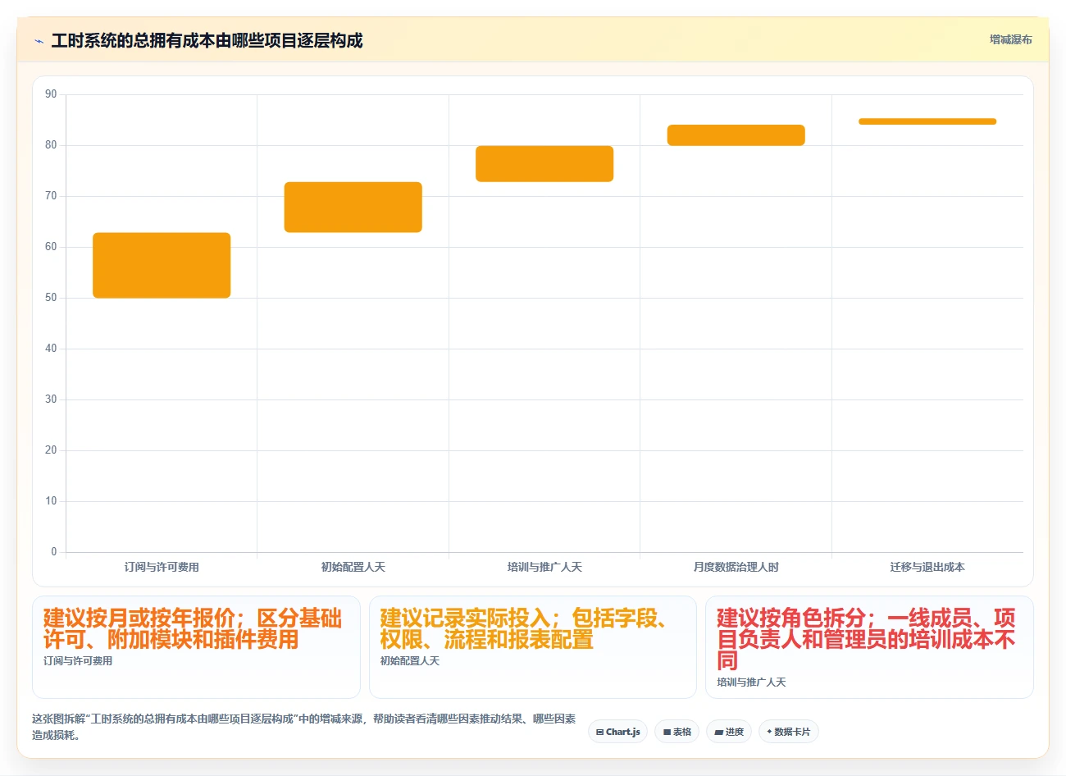Click the 数据卡片 tag chip

pos(789,732)
